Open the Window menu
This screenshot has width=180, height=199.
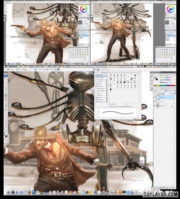tap(61, 66)
